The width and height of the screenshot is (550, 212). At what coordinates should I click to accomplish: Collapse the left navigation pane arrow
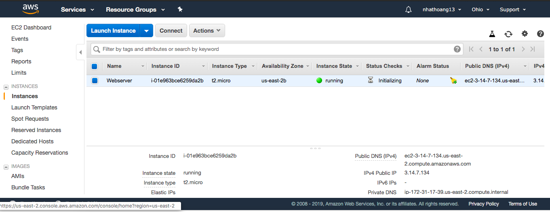tap(80, 52)
